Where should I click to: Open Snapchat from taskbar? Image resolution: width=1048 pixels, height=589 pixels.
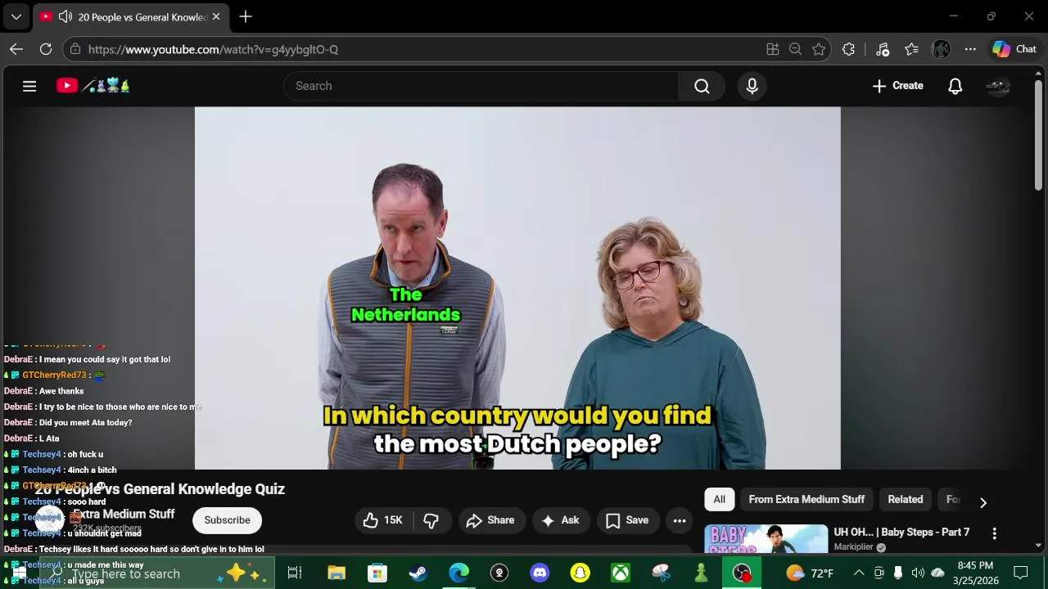(x=580, y=573)
